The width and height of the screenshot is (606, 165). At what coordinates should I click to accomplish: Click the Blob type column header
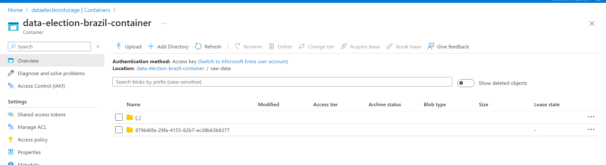coord(435,105)
